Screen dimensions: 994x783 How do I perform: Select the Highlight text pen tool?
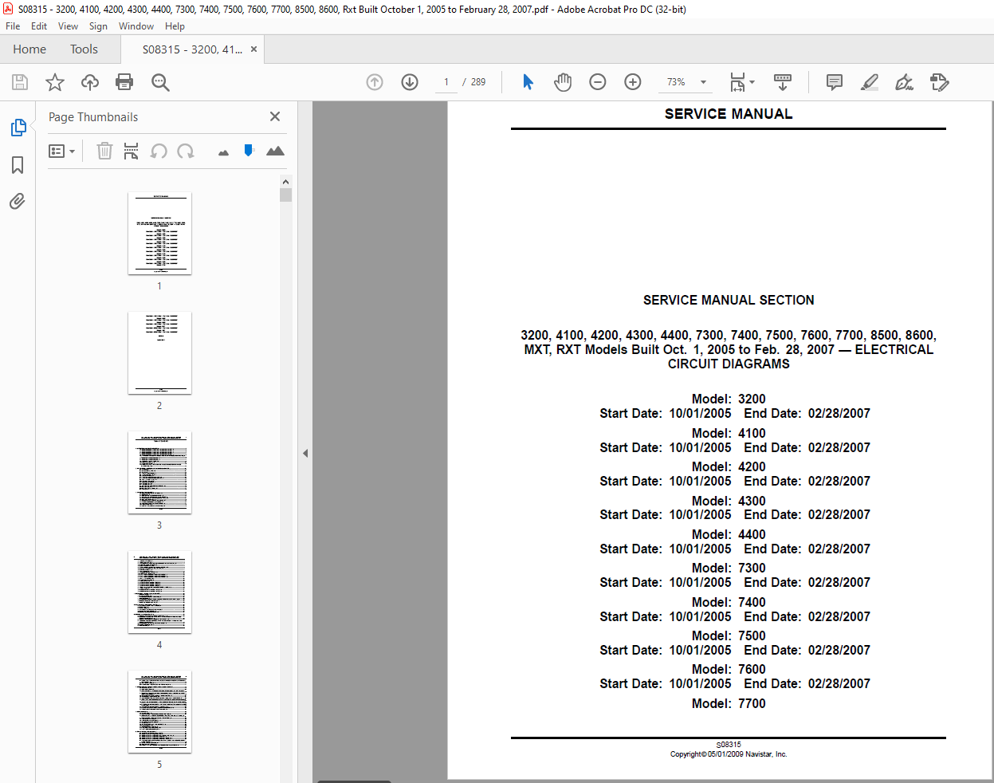tap(870, 82)
